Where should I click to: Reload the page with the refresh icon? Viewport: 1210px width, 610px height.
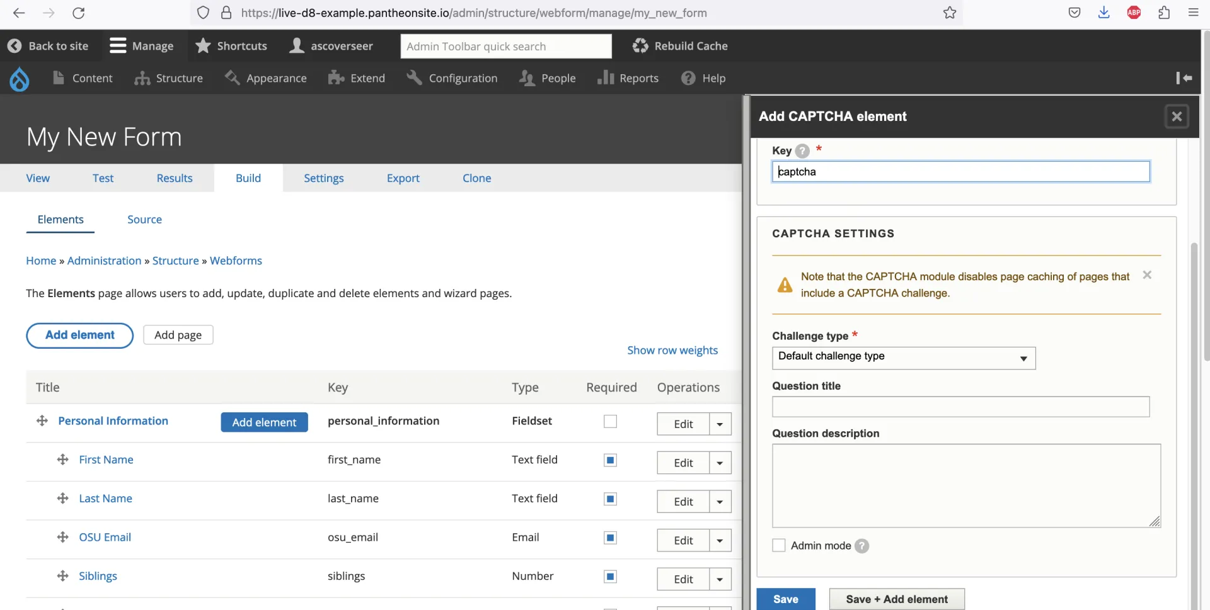click(x=78, y=13)
